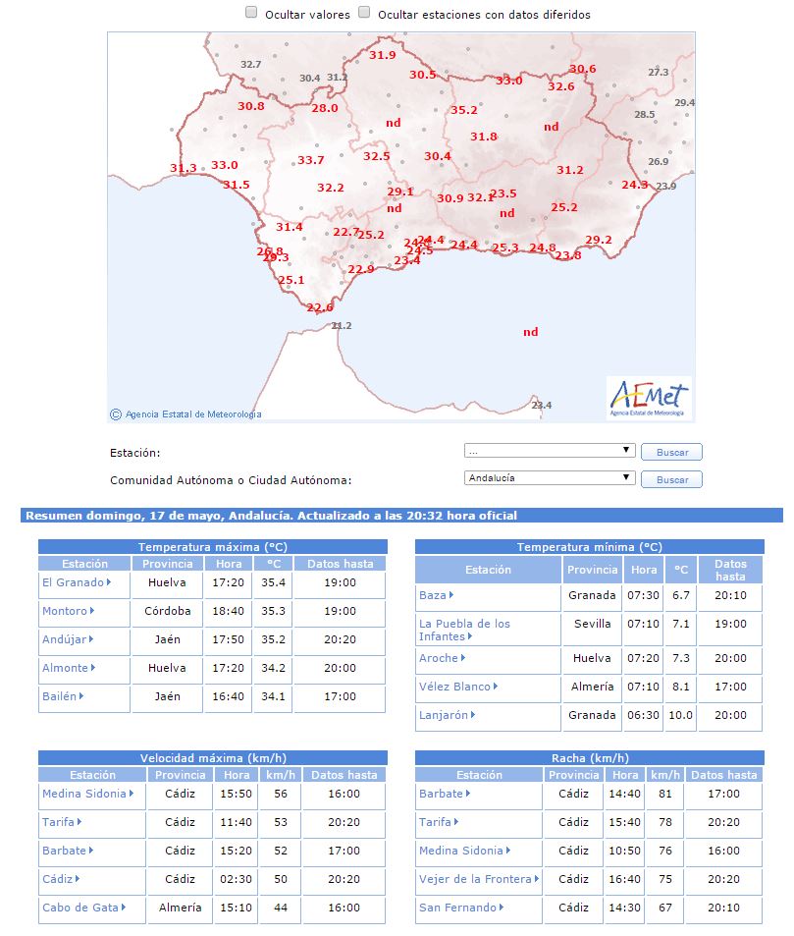Click the 35.2 temperature marker on map
This screenshot has height=936, width=794.
pos(463,110)
